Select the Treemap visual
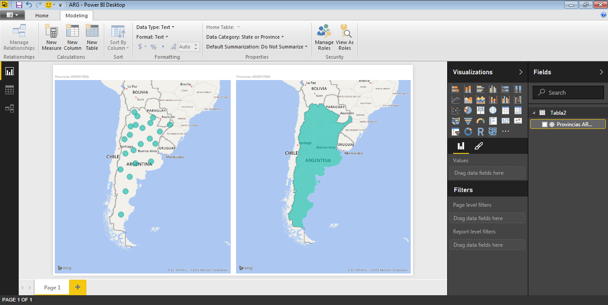 pyautogui.click(x=480, y=110)
